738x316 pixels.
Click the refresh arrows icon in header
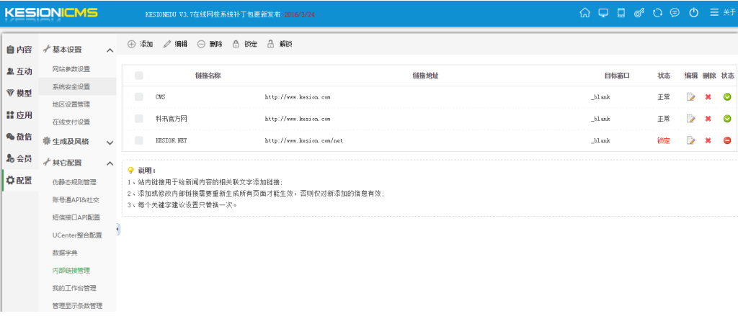click(657, 12)
